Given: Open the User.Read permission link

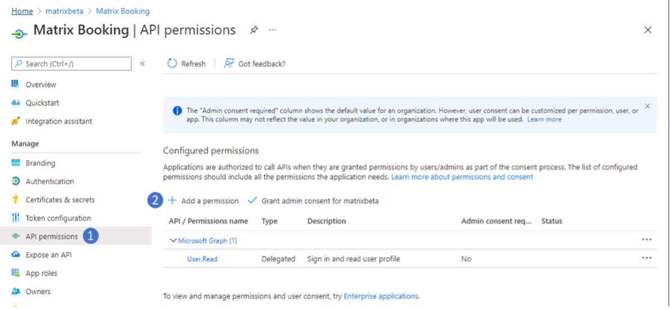Looking at the screenshot, I should pos(202,259).
